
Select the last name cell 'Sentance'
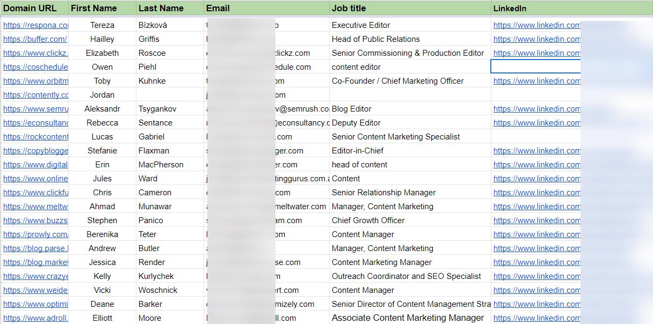pyautogui.click(x=170, y=123)
